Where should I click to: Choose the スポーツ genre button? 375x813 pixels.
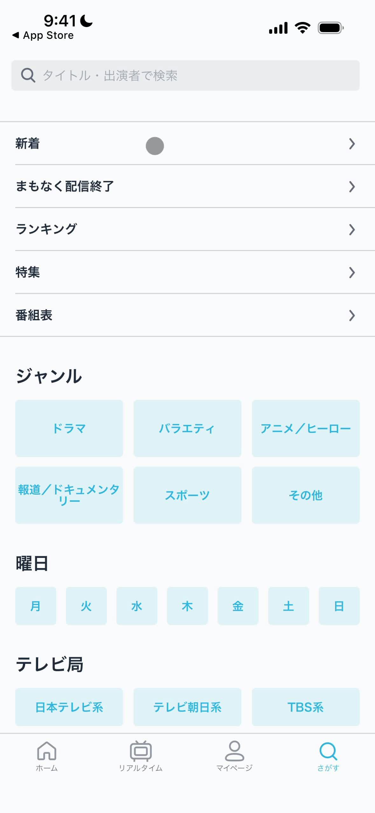click(x=187, y=495)
